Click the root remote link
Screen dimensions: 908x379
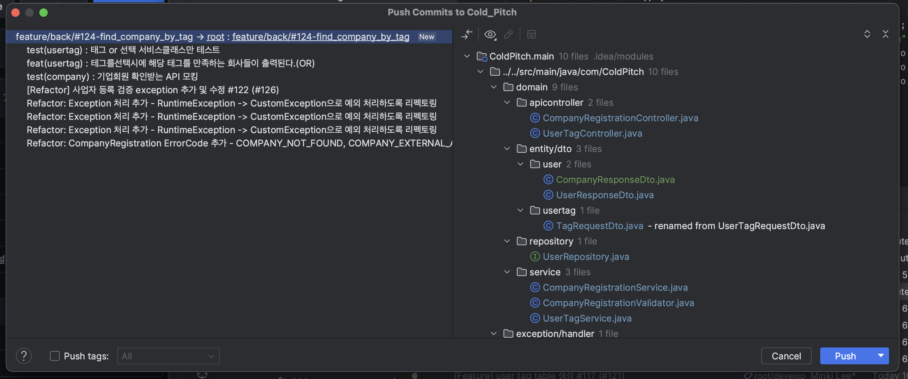[x=215, y=36]
